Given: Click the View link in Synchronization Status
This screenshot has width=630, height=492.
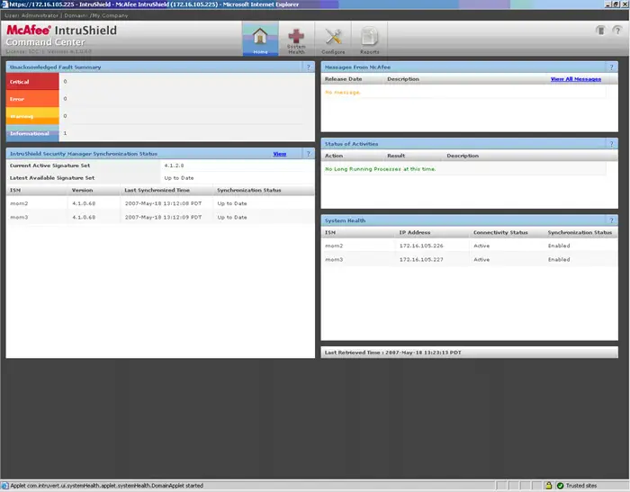Looking at the screenshot, I should (x=280, y=154).
